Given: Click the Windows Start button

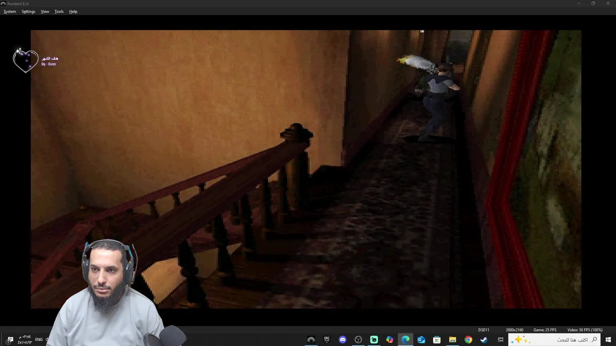Looking at the screenshot, I should click(608, 340).
